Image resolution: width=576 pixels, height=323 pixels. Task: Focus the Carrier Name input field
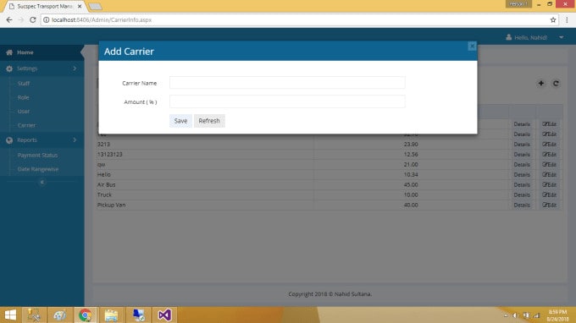pos(287,83)
